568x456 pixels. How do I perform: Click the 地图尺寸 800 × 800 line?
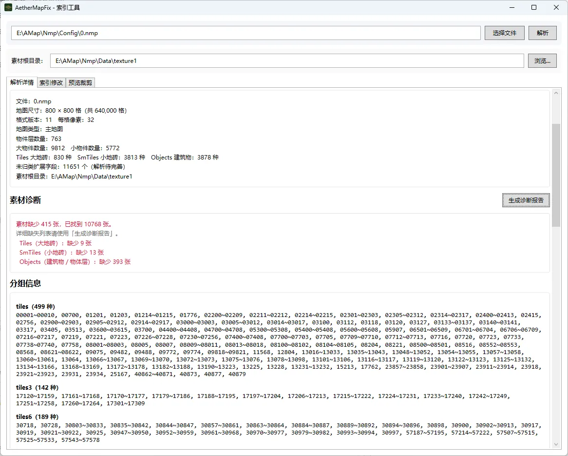pyautogui.click(x=71, y=111)
